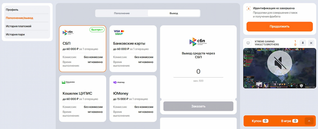
Task: Select Пополнение/вывод in the sidebar
Action: pos(27,18)
